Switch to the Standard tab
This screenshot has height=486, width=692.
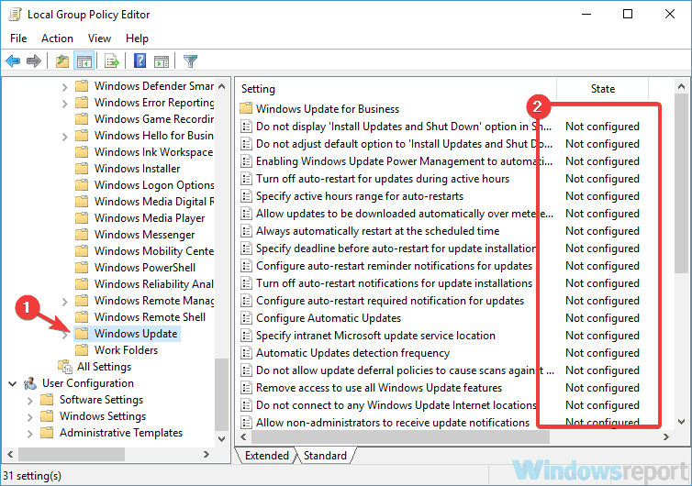click(325, 456)
